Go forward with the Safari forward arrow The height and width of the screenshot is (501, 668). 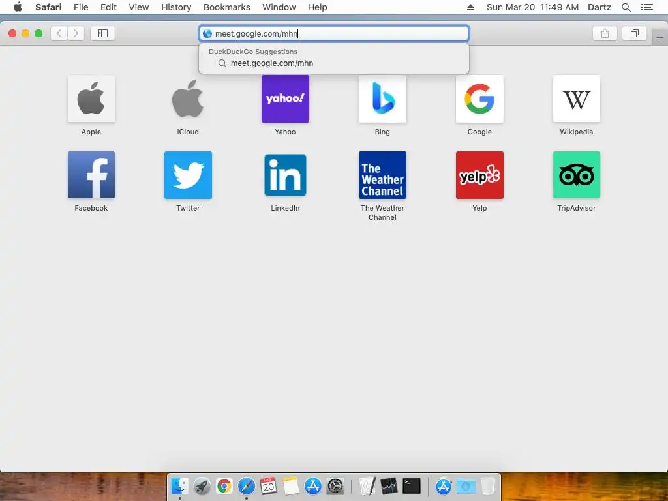76,33
